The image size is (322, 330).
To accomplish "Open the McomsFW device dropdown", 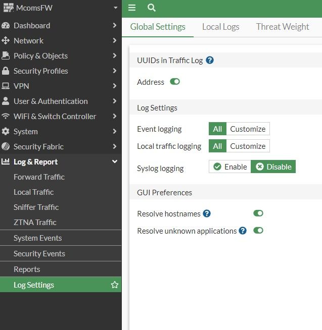I will point(115,8).
